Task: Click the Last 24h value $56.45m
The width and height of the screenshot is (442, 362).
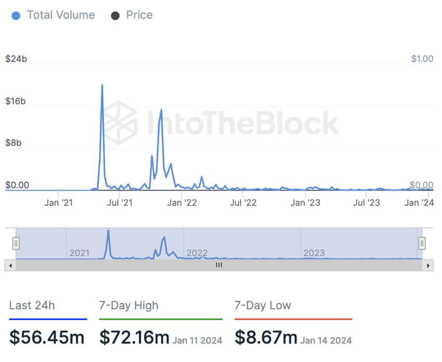Action: click(47, 338)
